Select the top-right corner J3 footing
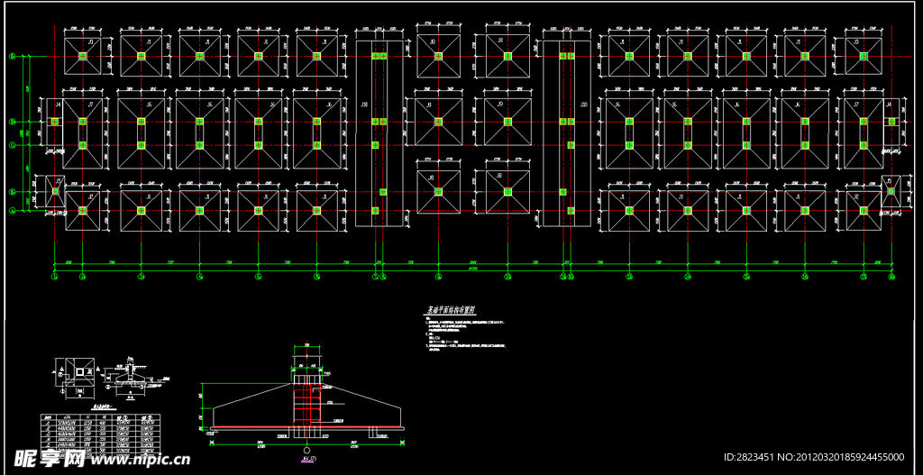The width and height of the screenshot is (923, 475). (864, 56)
